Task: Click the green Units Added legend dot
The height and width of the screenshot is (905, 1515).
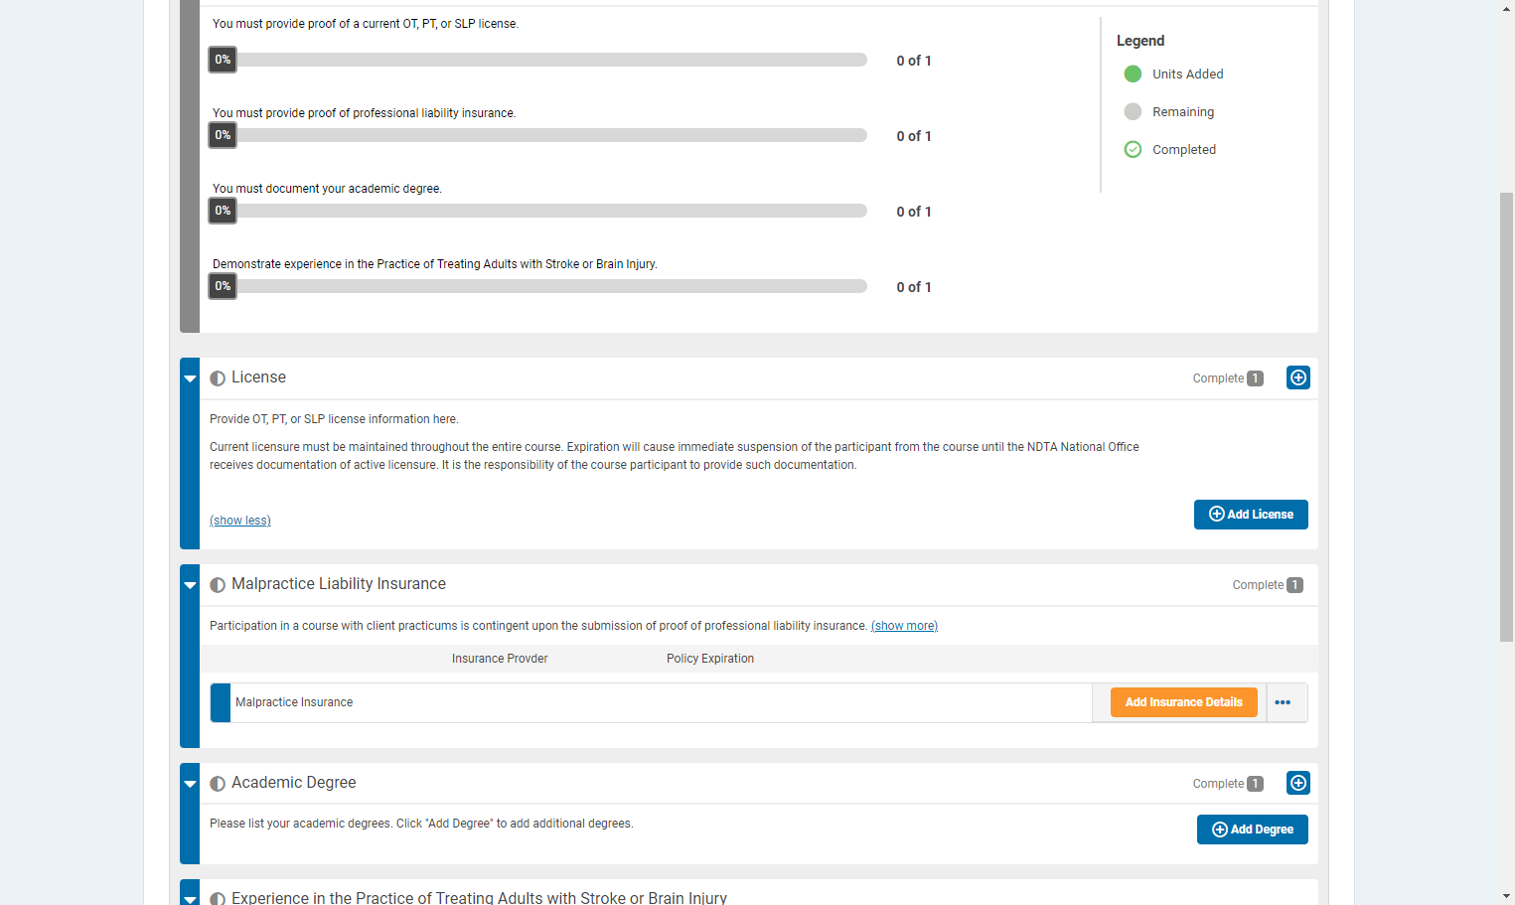Action: [1133, 74]
